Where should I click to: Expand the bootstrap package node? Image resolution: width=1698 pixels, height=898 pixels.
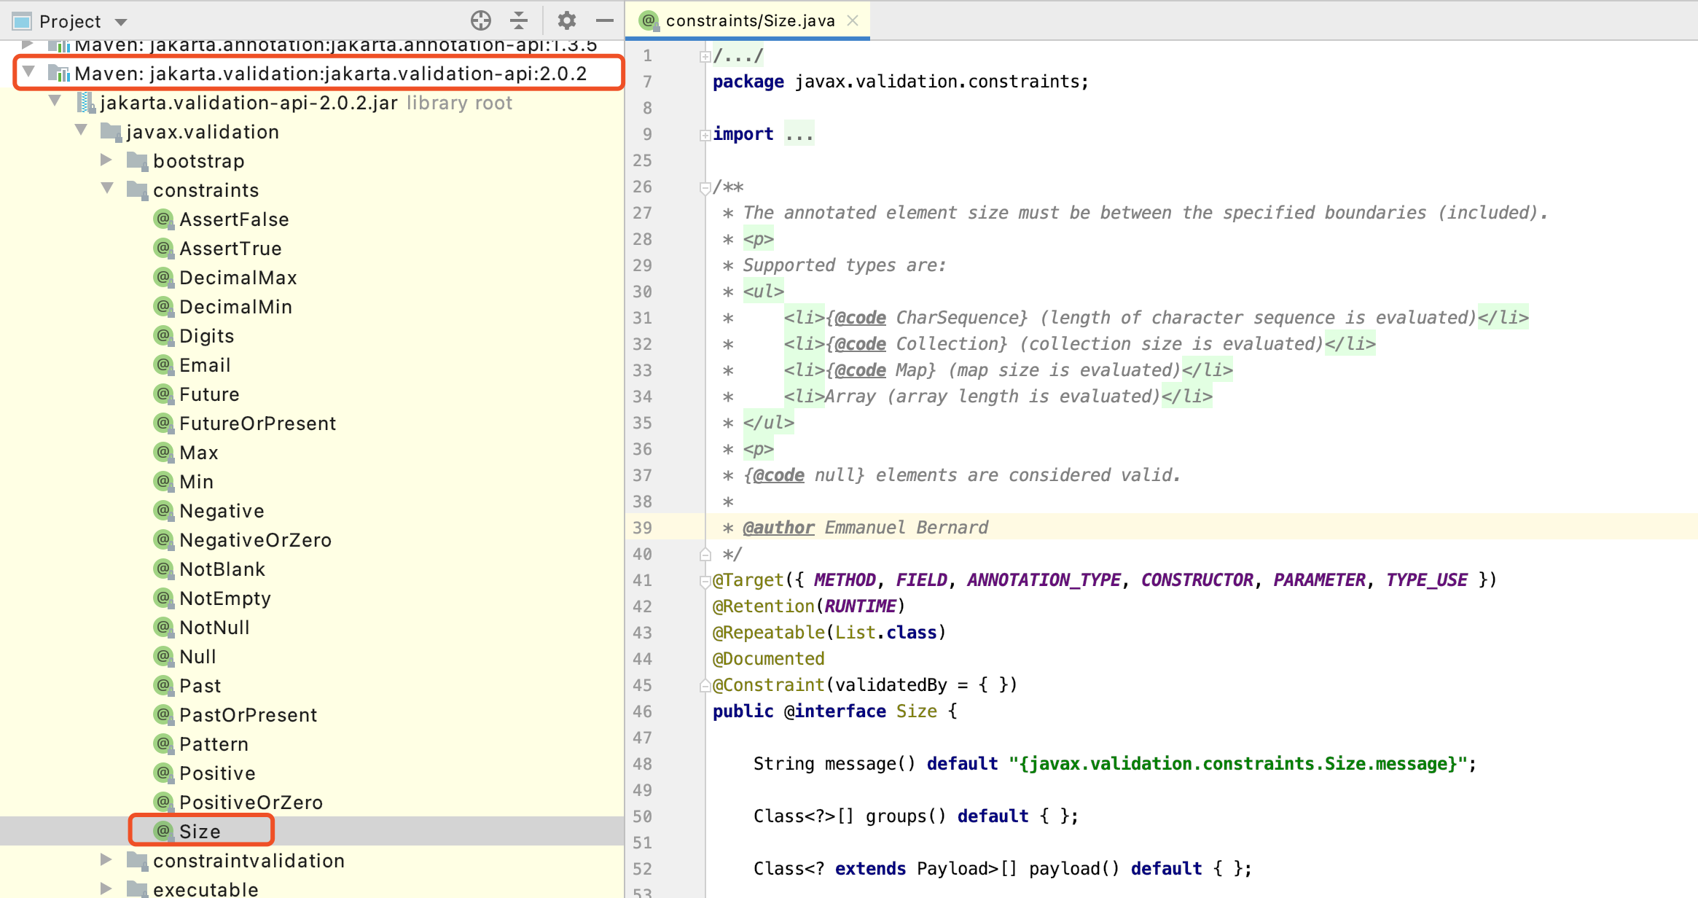(107, 160)
